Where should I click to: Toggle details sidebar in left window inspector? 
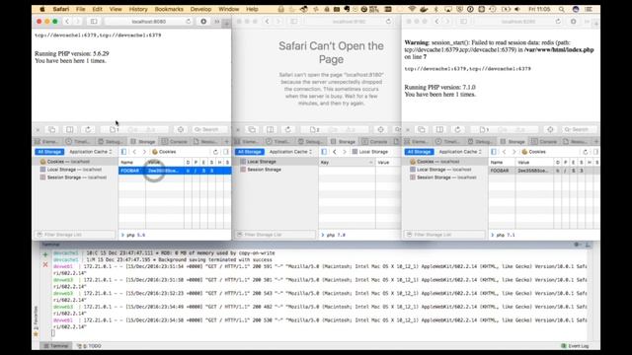pyautogui.click(x=226, y=152)
